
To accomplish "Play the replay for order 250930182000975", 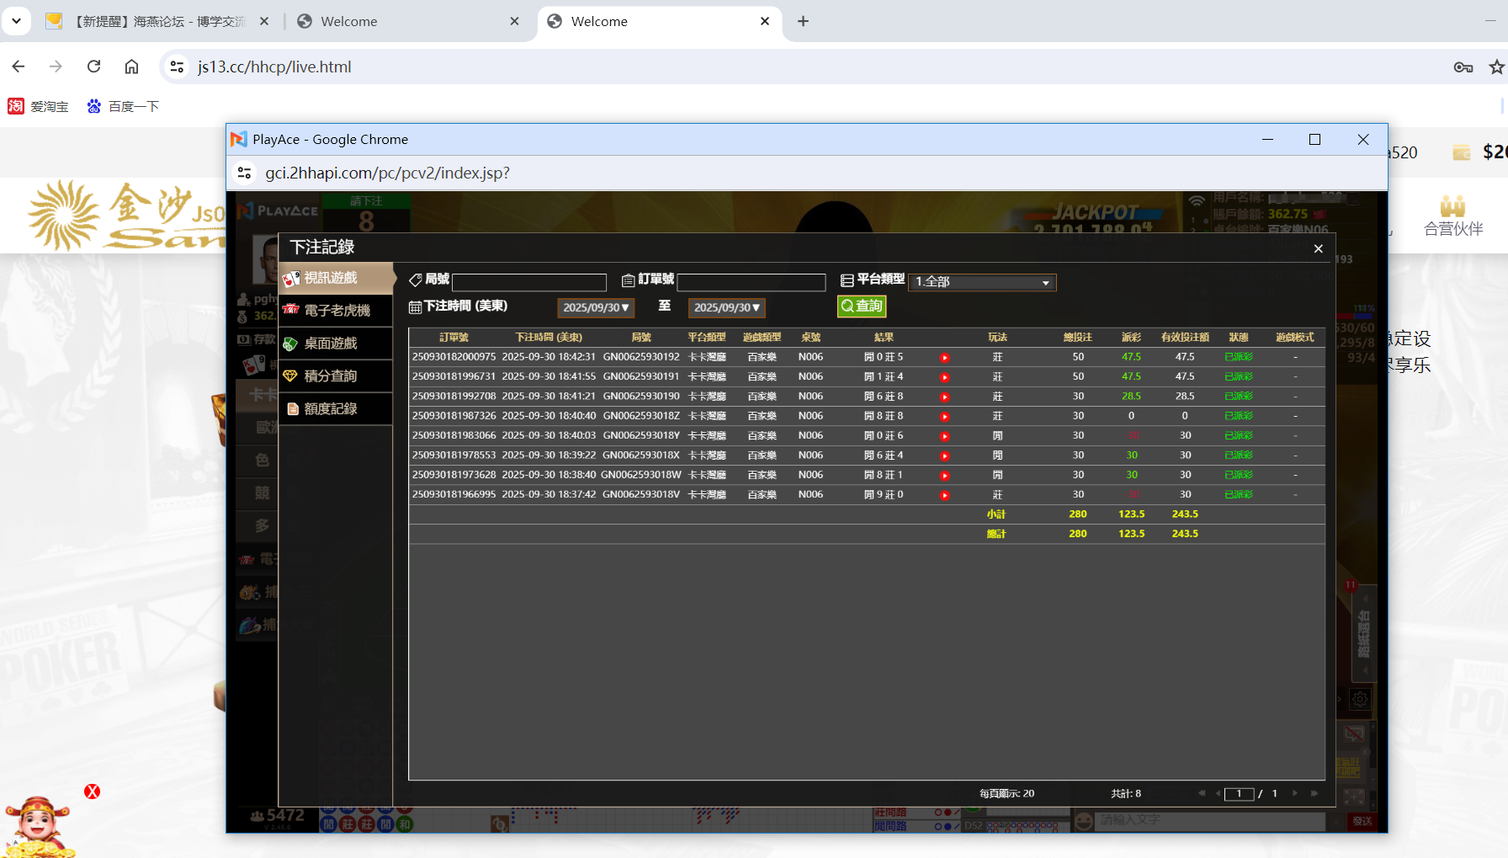I will click(944, 356).
